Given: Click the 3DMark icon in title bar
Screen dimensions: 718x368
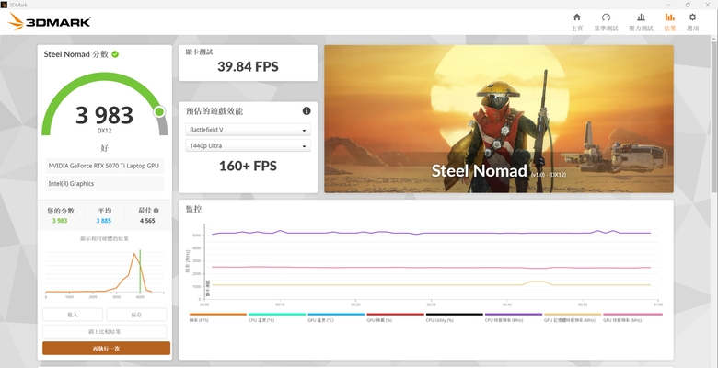Looking at the screenshot, I should click(x=4, y=5).
